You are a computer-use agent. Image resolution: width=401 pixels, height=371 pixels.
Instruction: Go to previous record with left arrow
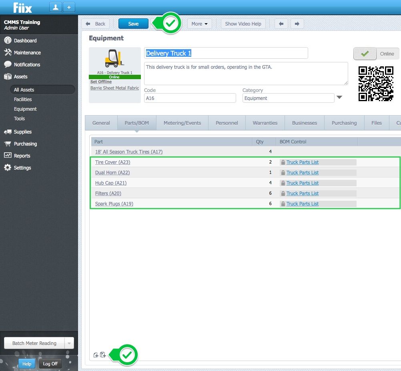[281, 24]
